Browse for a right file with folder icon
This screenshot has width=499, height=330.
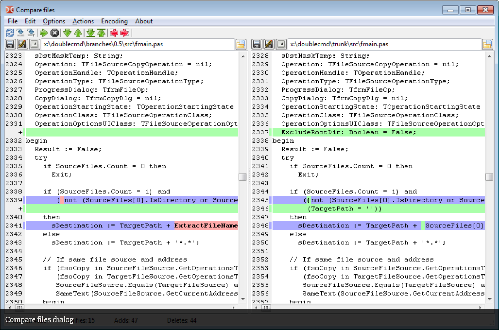[487, 44]
